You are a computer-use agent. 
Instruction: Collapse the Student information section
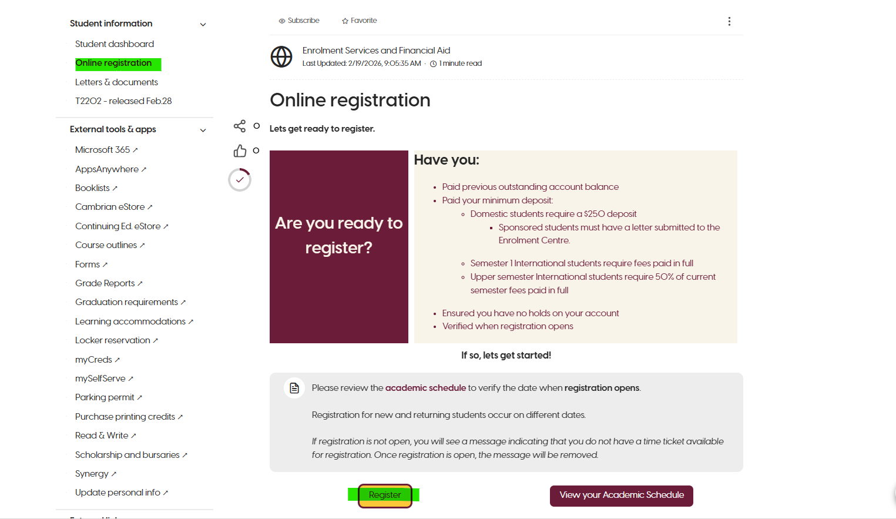tap(203, 25)
